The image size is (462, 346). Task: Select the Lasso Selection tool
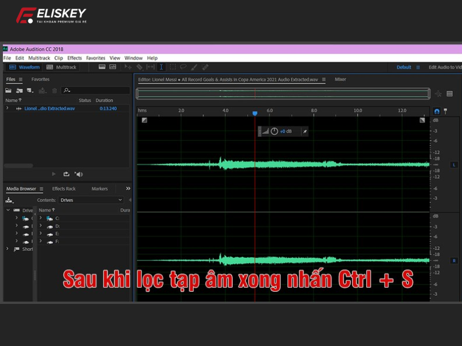[x=182, y=67]
